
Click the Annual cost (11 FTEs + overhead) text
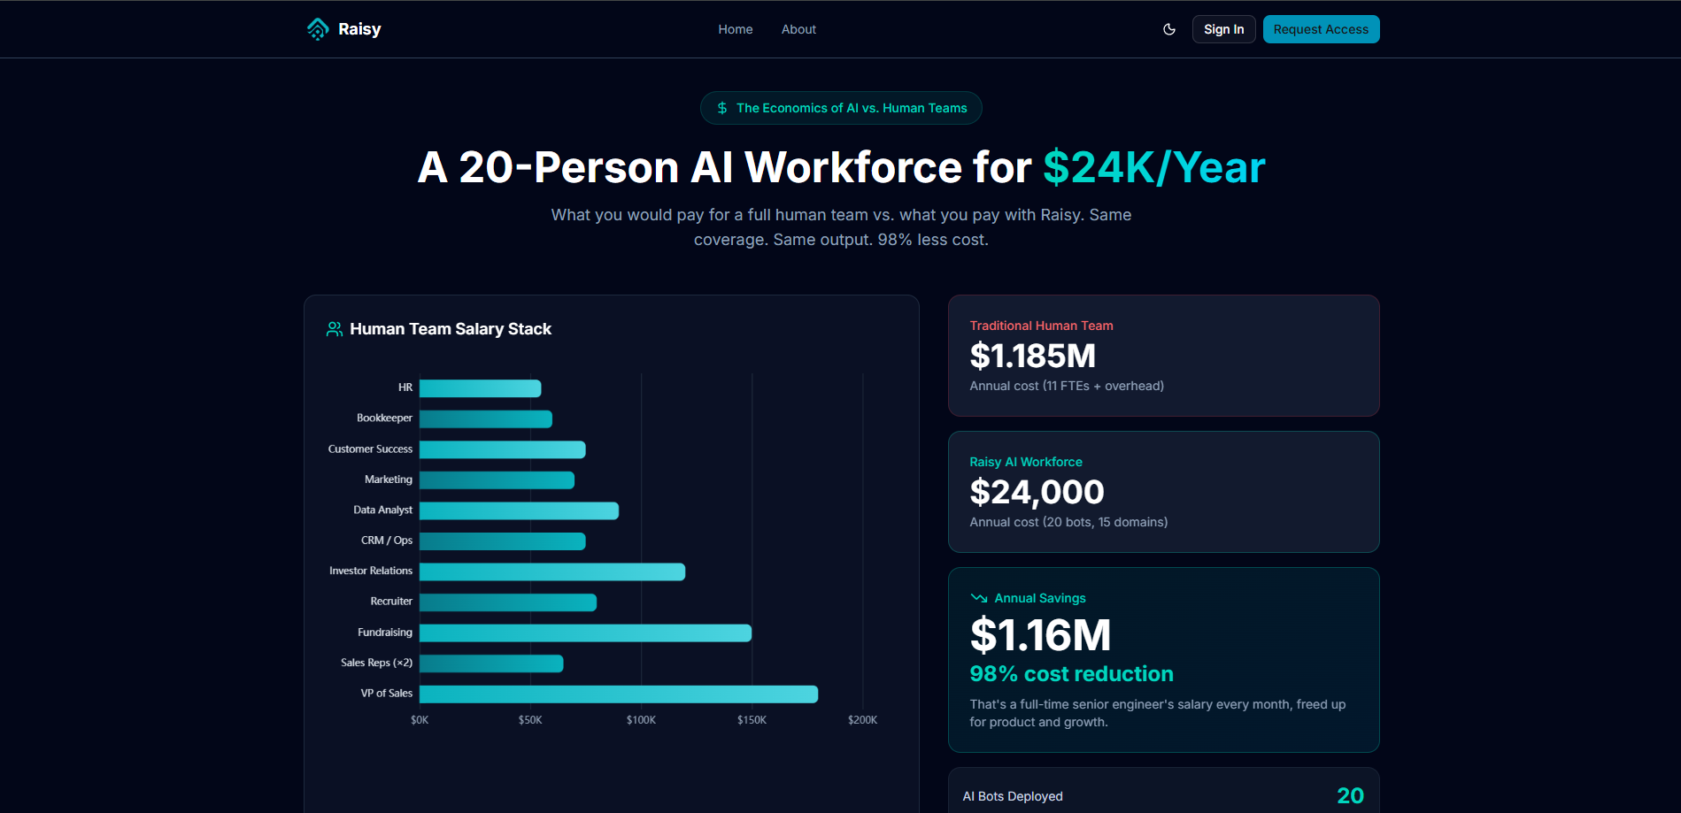pos(1067,386)
